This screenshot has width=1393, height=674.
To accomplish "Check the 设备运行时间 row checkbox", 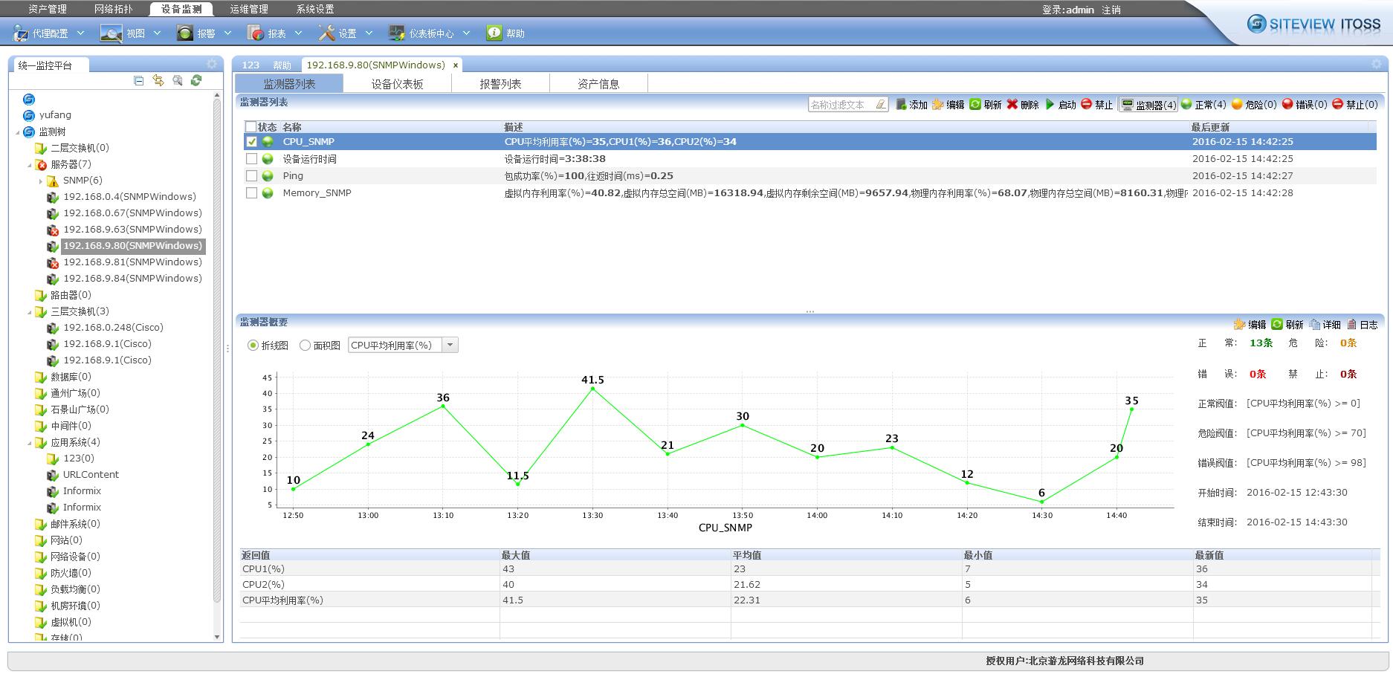I will coord(251,159).
